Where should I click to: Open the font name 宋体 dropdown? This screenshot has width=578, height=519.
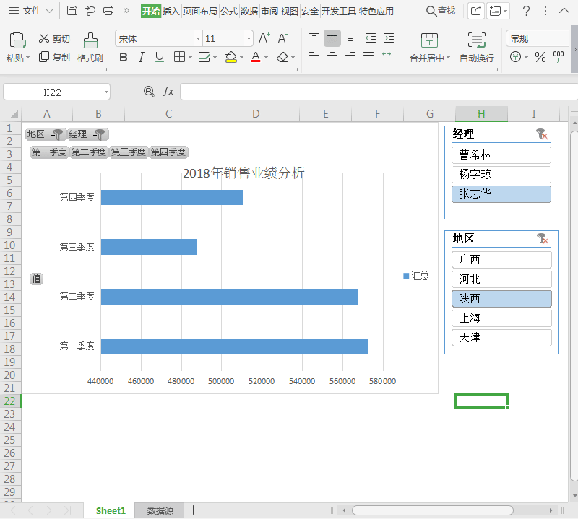pos(198,38)
